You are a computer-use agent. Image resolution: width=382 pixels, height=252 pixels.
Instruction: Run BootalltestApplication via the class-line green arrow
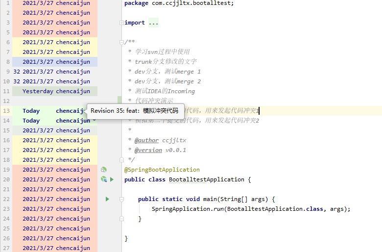[112, 179]
